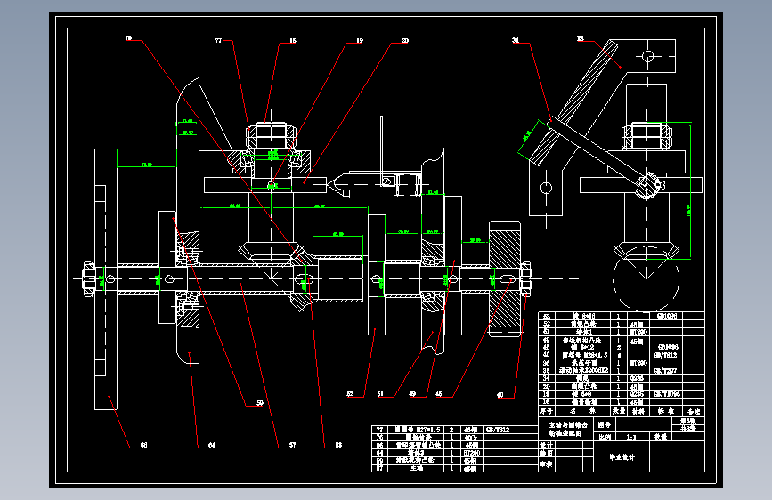Screen dimensions: 772x500
Task: Click callout number 35 beside the angled rod
Action: (581, 38)
